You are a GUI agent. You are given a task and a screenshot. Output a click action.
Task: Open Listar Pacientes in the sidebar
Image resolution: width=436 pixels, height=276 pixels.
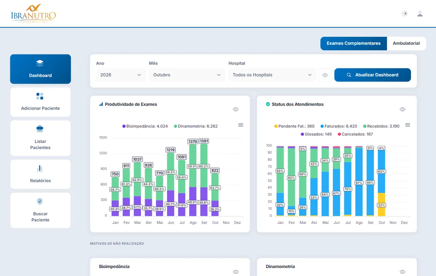[x=40, y=138]
